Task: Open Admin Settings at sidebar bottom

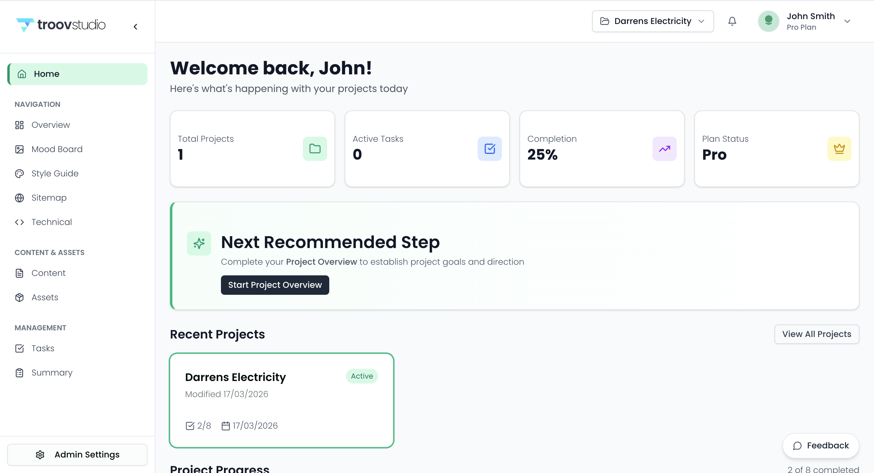Action: (77, 455)
